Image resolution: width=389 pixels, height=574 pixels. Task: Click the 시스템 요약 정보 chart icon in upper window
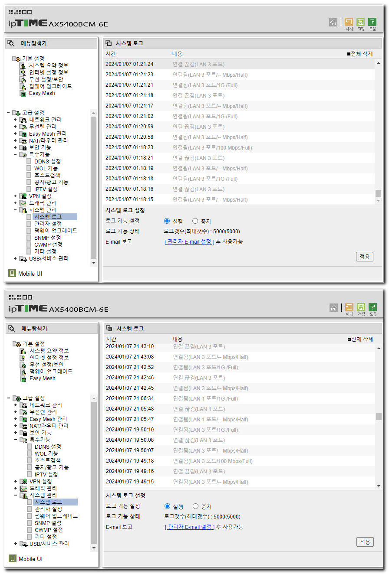[x=23, y=65]
